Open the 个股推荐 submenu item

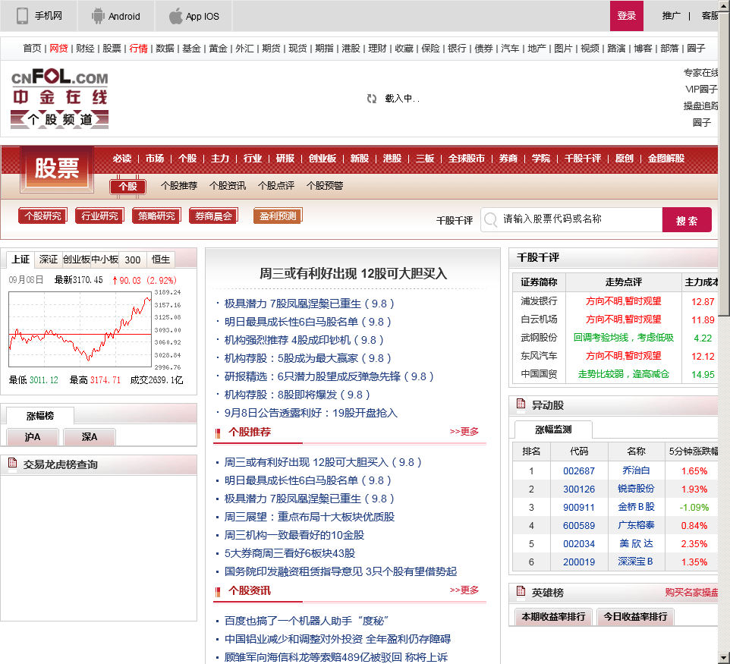tap(179, 185)
